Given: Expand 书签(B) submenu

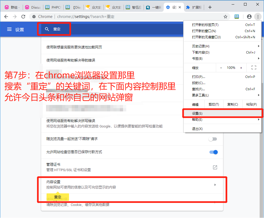Looking at the screenshot, I should 259,58.
